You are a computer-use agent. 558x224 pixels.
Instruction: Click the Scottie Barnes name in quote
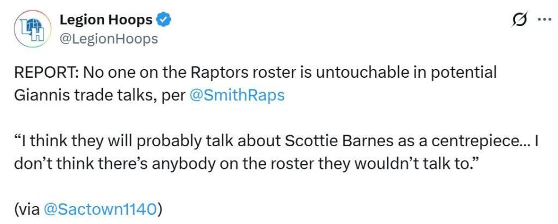tap(338, 141)
